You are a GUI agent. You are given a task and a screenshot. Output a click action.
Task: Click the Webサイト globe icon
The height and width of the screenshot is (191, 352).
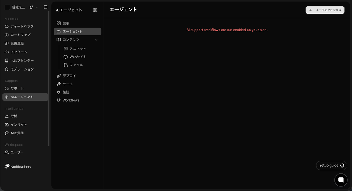66,57
